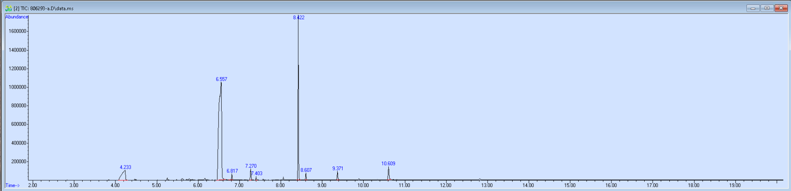Screen dimensions: 791x191
Task: Minimize the TIC chromatogram window
Action: (x=753, y=8)
